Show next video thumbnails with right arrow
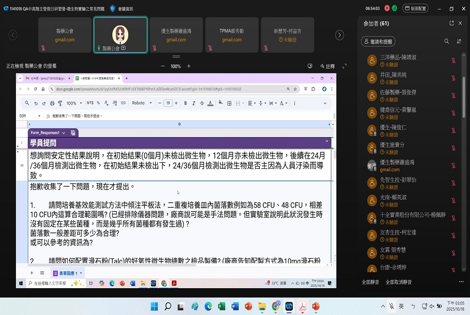This screenshot has height=315, width=470. pos(339,35)
